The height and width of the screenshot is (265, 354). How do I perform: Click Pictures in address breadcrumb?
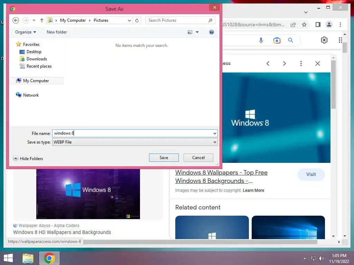point(101,20)
